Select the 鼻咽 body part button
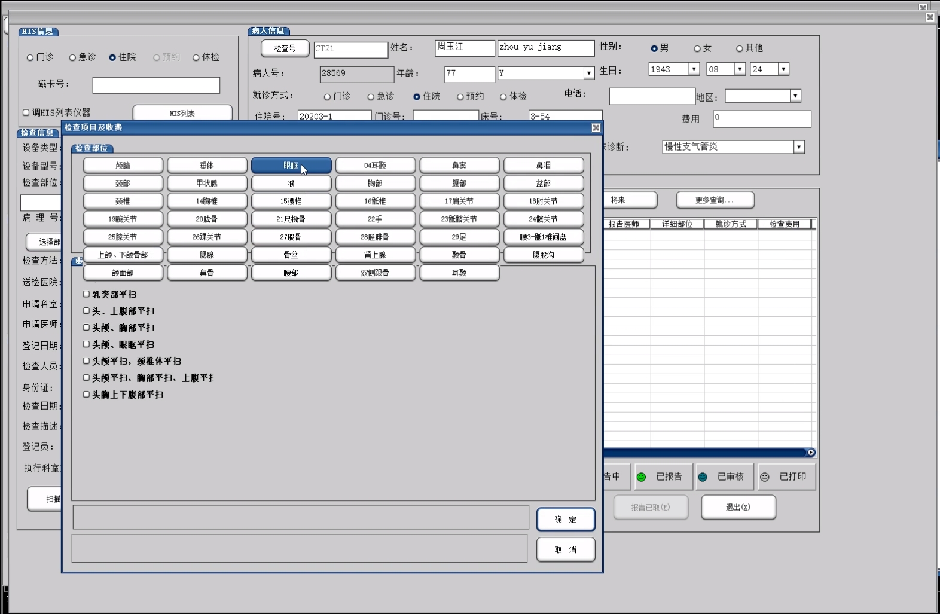Image resolution: width=940 pixels, height=614 pixels. [x=544, y=166]
